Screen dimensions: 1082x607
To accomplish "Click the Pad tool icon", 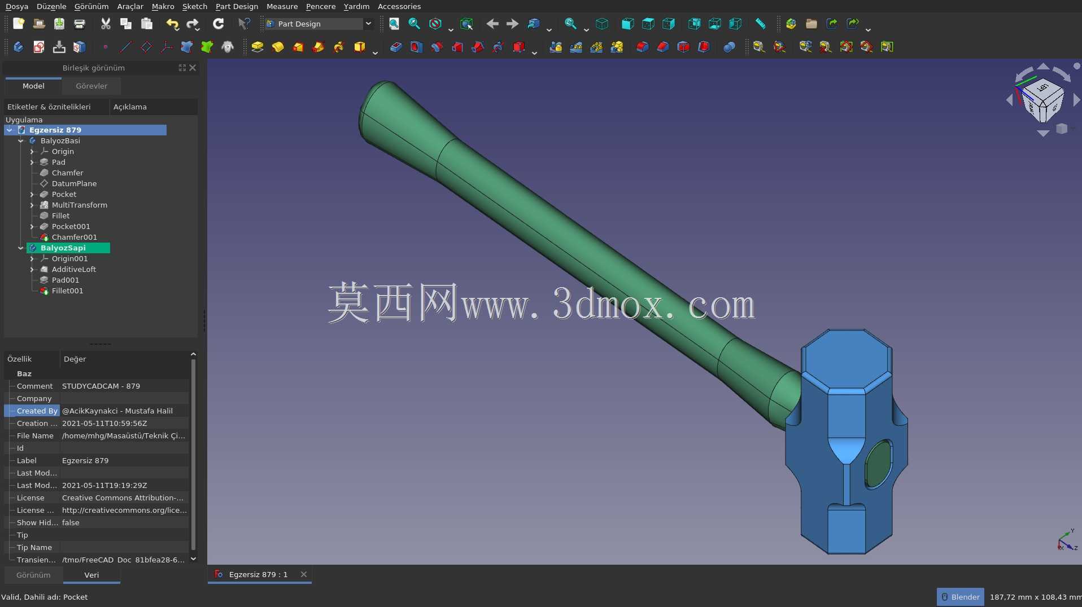I will coord(258,47).
